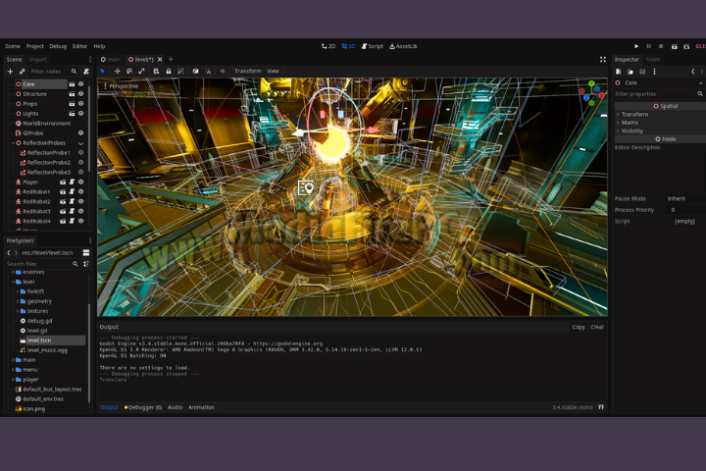Open the Core object dropdown in Inspector

[659, 83]
